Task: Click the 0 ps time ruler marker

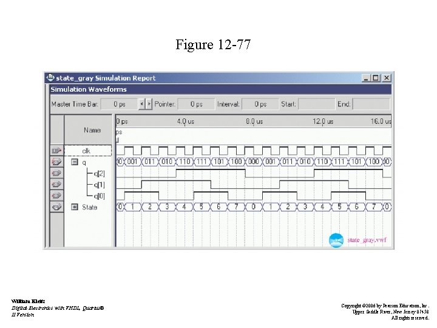Action: click(x=122, y=121)
